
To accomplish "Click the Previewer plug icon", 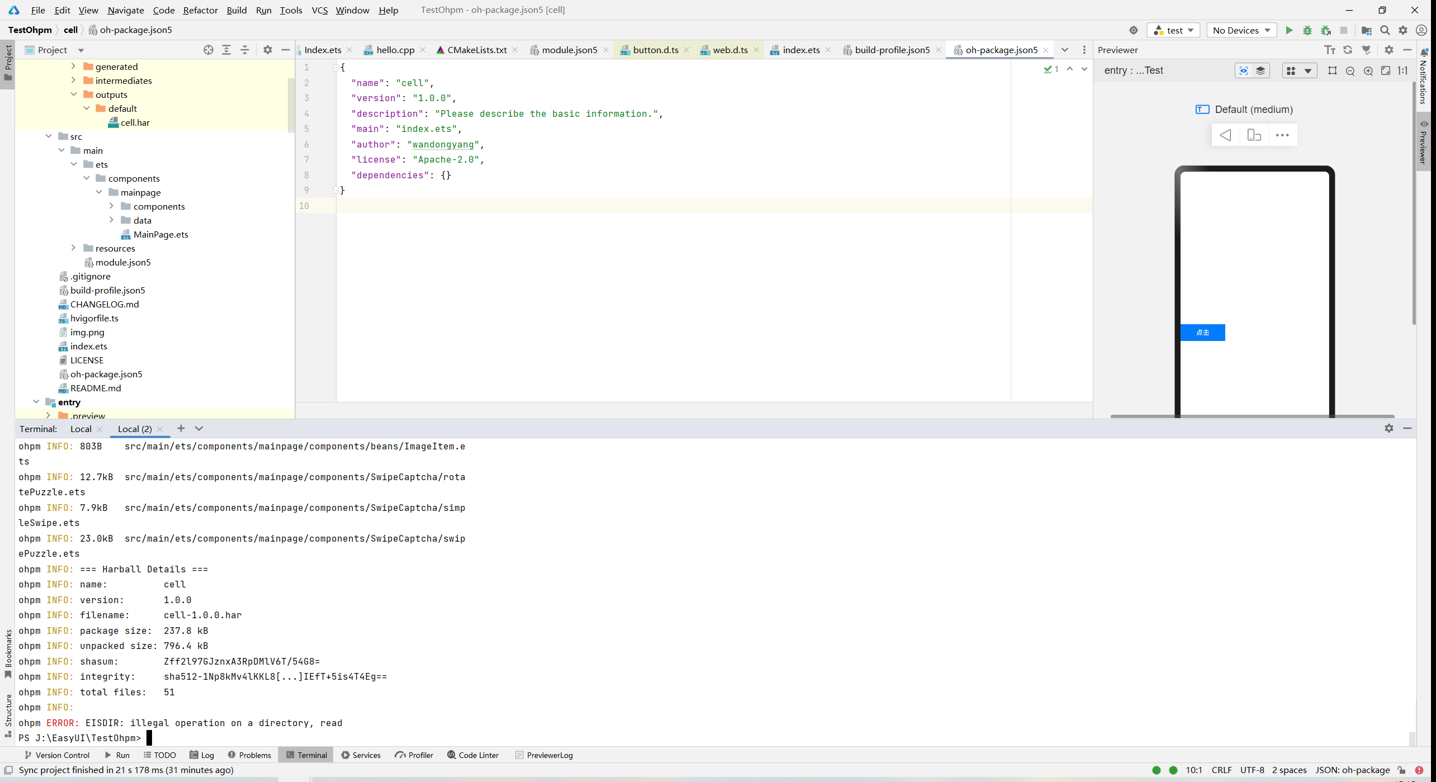I will pos(1367,50).
